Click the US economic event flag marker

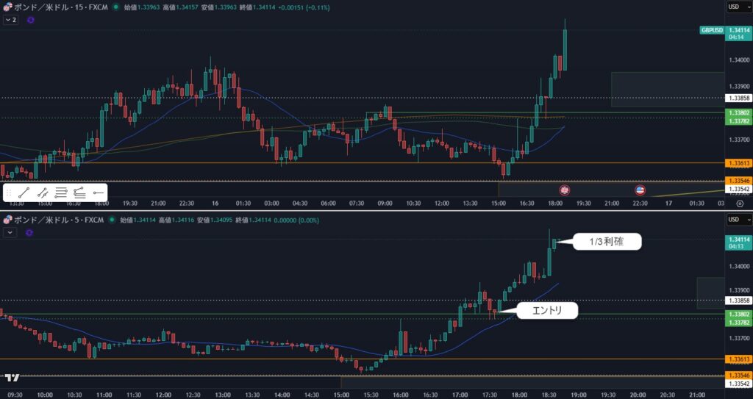640,189
